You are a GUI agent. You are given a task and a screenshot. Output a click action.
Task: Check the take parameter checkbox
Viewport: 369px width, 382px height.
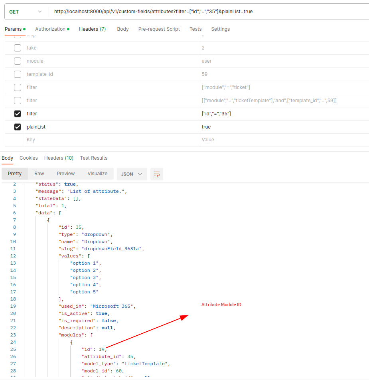18,48
